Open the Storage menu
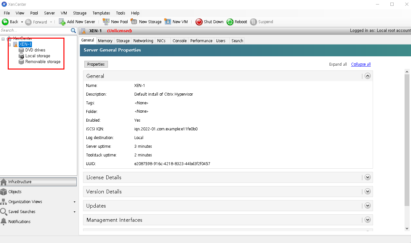The width and height of the screenshot is (411, 243). point(80,13)
